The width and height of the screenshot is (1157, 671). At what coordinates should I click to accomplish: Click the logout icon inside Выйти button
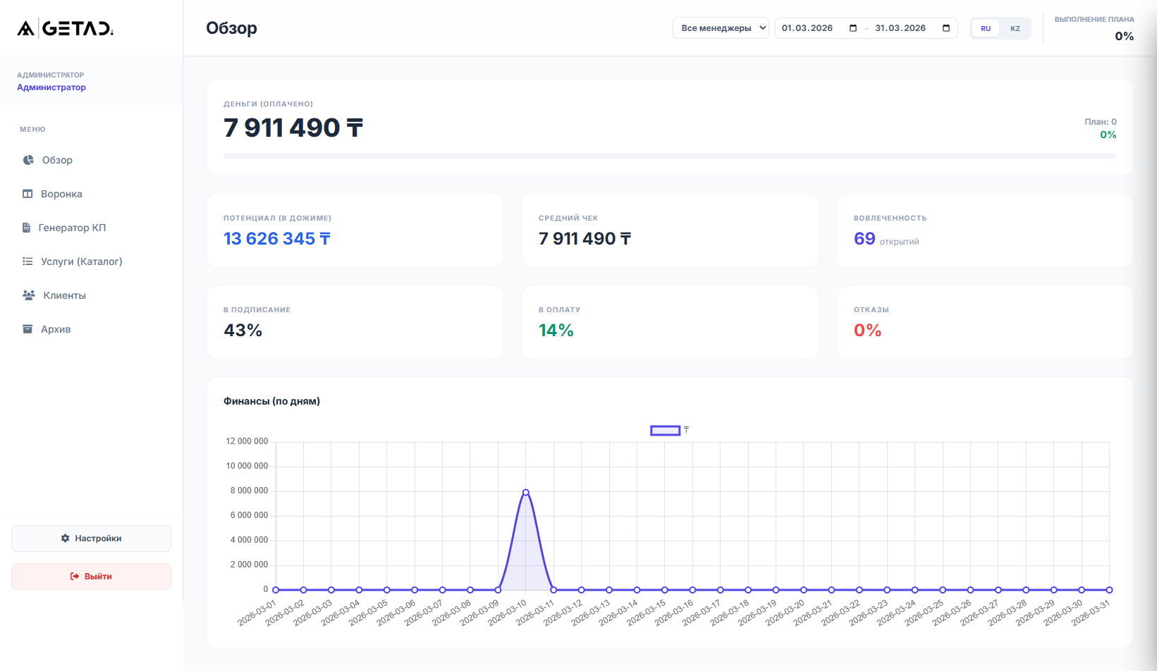coord(75,576)
